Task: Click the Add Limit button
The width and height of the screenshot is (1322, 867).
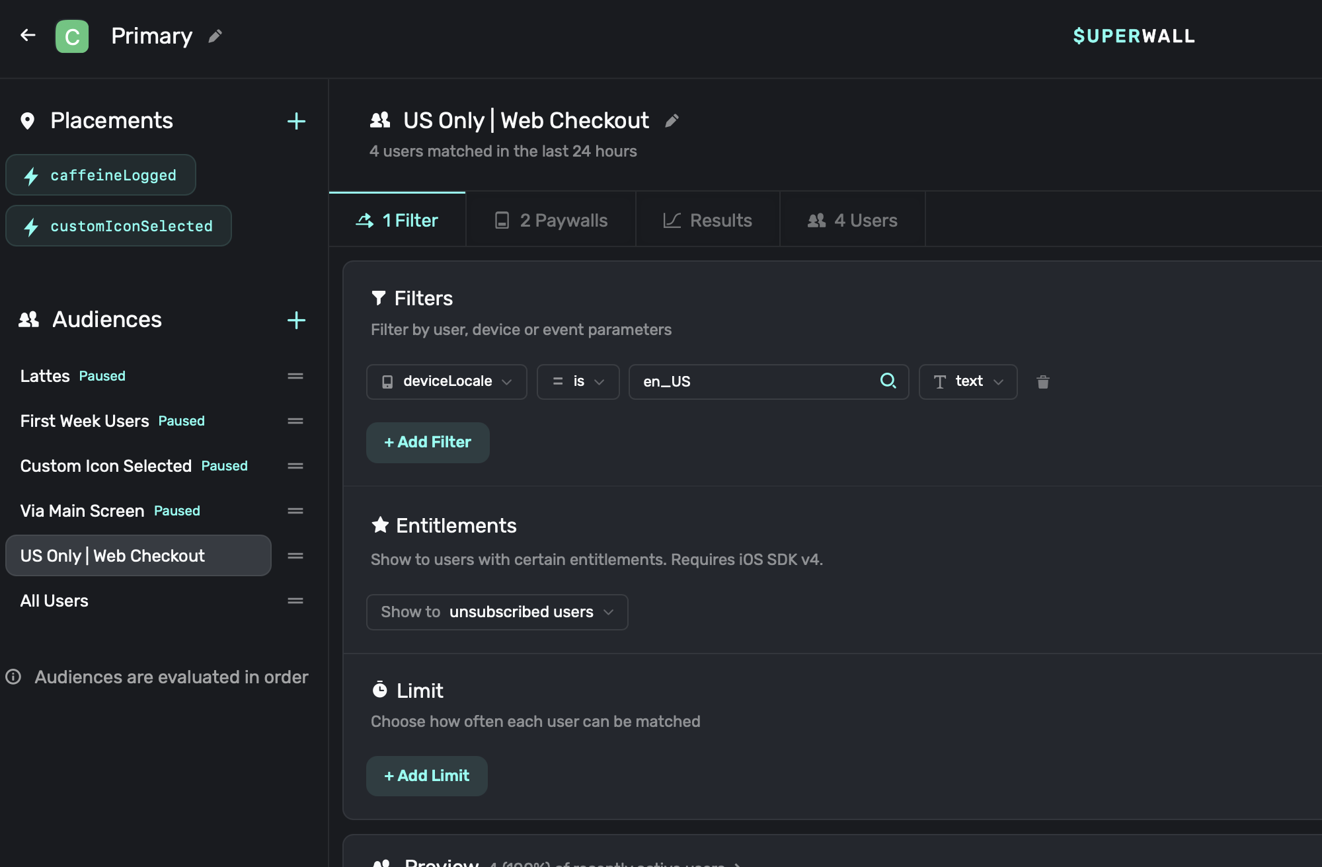Action: 427,776
